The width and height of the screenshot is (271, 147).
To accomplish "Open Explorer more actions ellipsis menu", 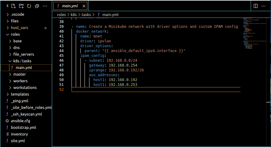I will click(45, 6).
